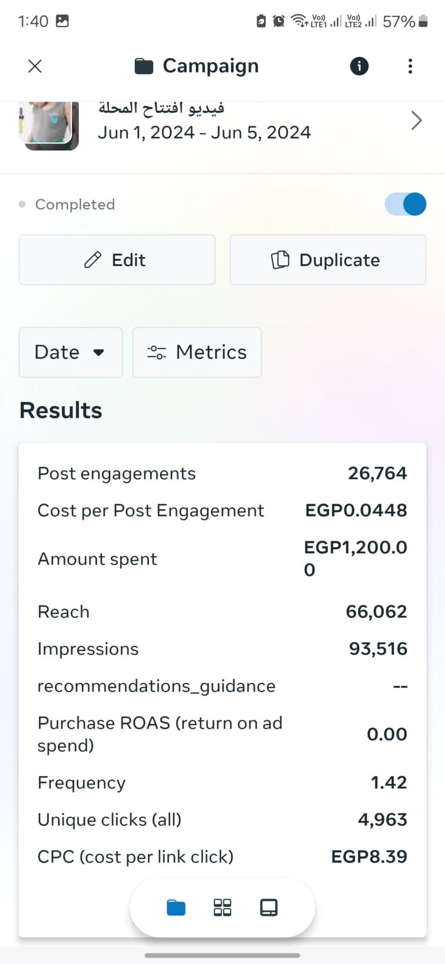
Task: Select the Post engagements result row
Action: click(222, 473)
